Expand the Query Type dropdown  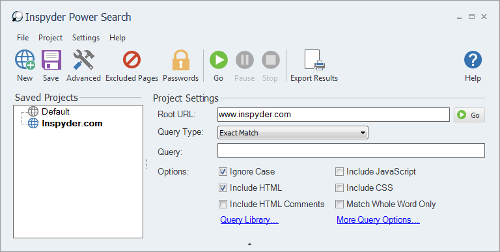[x=293, y=133]
